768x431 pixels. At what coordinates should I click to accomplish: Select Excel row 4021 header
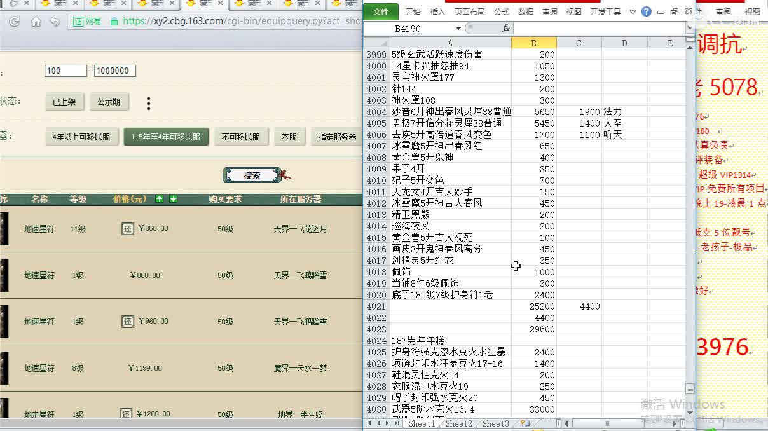click(376, 306)
